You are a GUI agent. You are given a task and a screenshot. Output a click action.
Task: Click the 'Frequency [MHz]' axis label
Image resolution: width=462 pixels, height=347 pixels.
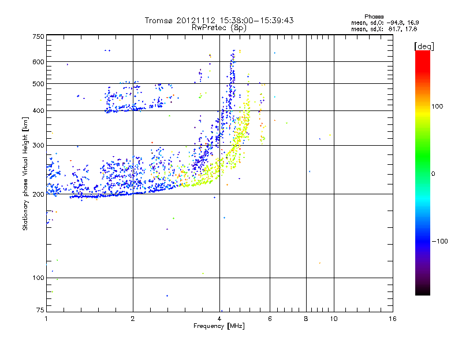point(219,326)
